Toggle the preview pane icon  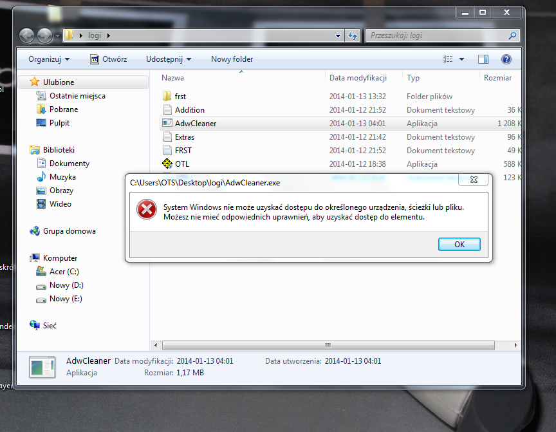tap(483, 59)
